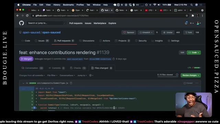Bookmark this page with the star
This screenshot has width=220, height=124.
(x=187, y=15)
